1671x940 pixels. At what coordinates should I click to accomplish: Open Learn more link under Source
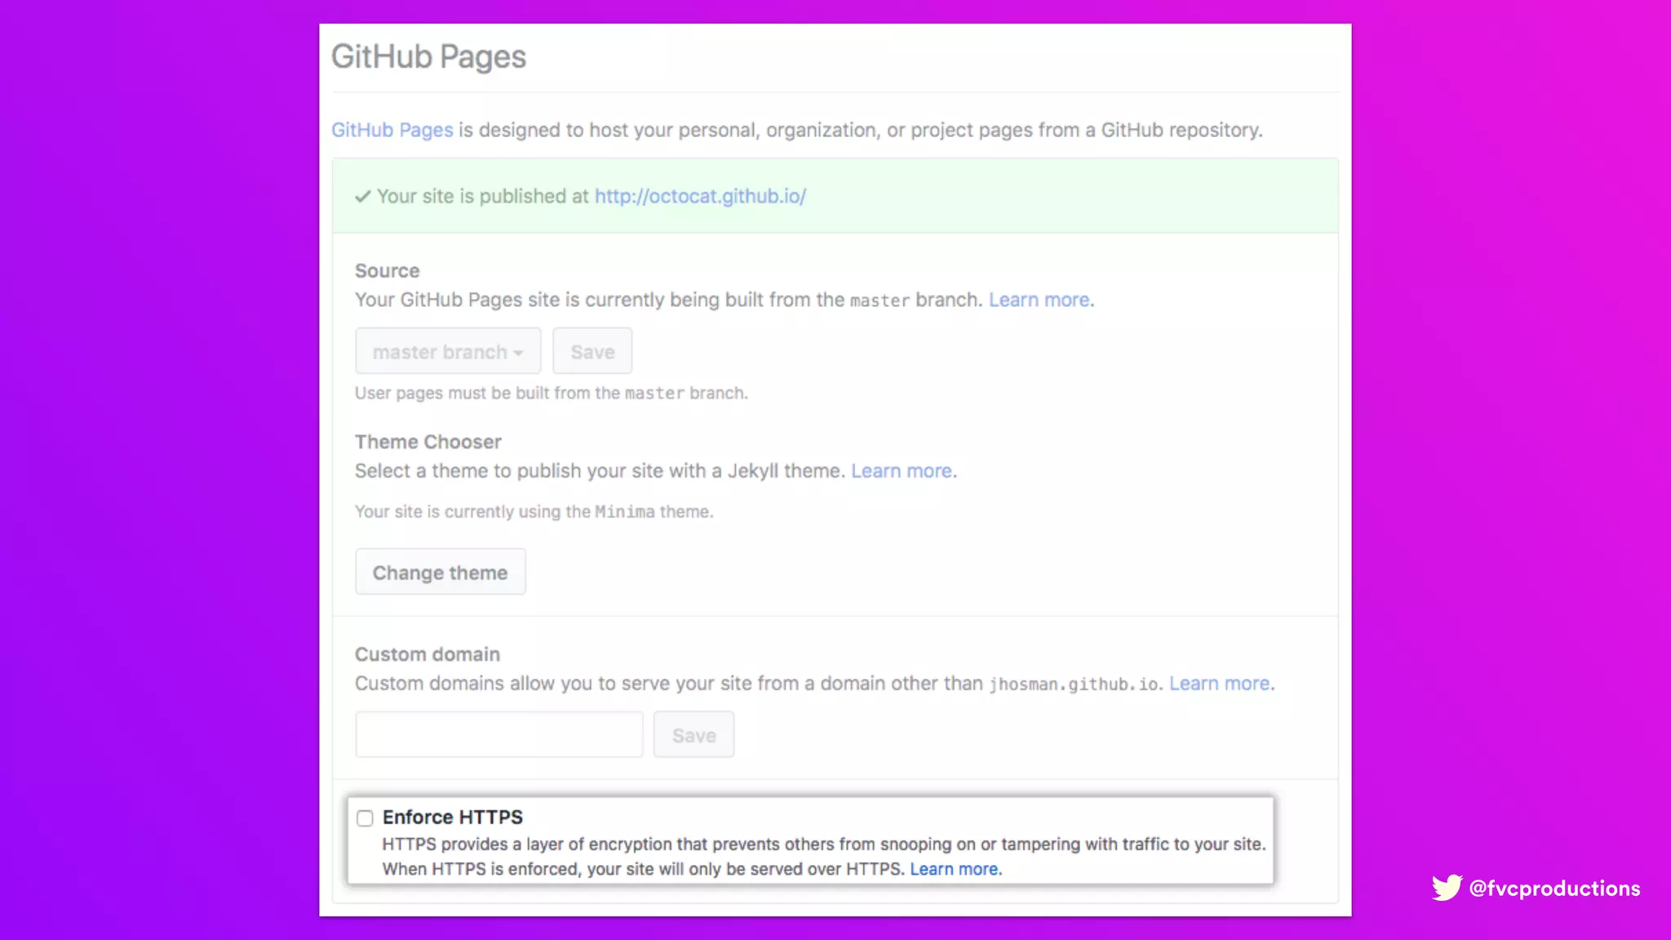click(1039, 300)
